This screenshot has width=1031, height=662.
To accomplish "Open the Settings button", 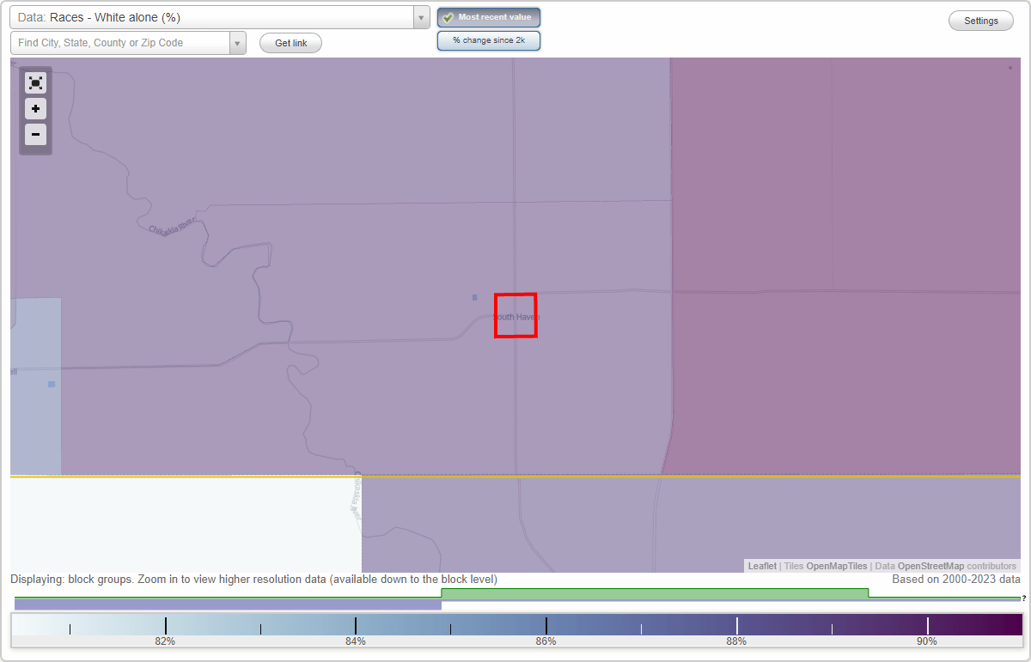I will click(x=981, y=21).
